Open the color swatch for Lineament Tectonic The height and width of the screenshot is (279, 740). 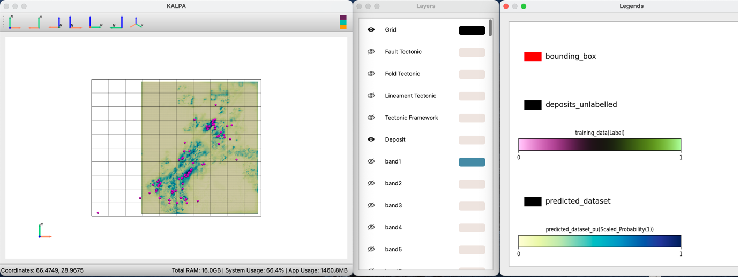click(x=473, y=96)
